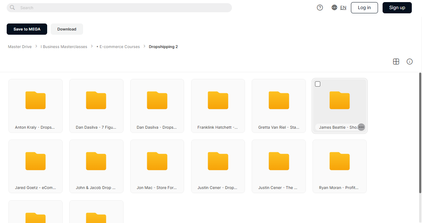Open the James Beattie folder icon
This screenshot has width=422, height=223.
[340, 100]
